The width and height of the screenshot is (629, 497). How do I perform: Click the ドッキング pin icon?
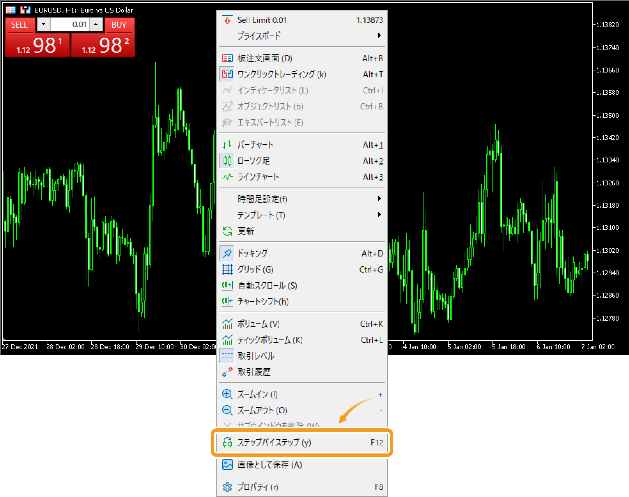tap(227, 253)
